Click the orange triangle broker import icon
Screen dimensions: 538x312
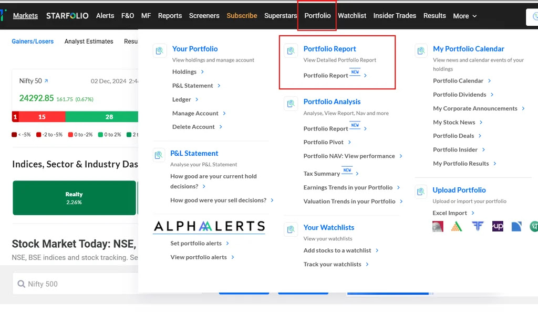pos(457,226)
